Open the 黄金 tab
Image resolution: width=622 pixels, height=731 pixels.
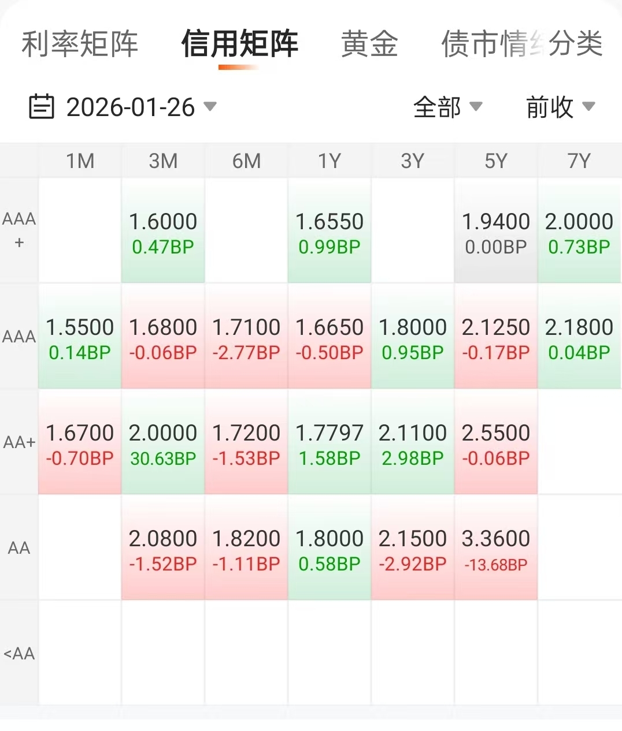369,44
